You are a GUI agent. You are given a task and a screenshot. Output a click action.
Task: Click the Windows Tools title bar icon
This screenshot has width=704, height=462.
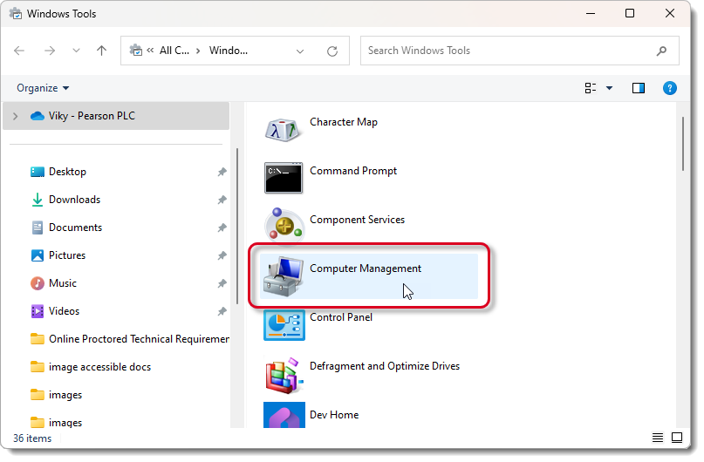pyautogui.click(x=17, y=14)
